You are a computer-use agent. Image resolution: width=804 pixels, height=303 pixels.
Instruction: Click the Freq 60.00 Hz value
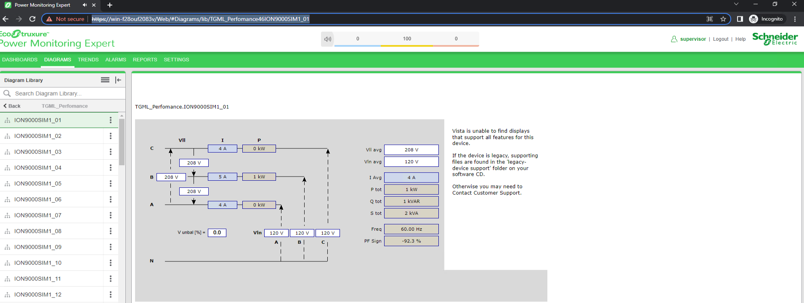pos(411,229)
